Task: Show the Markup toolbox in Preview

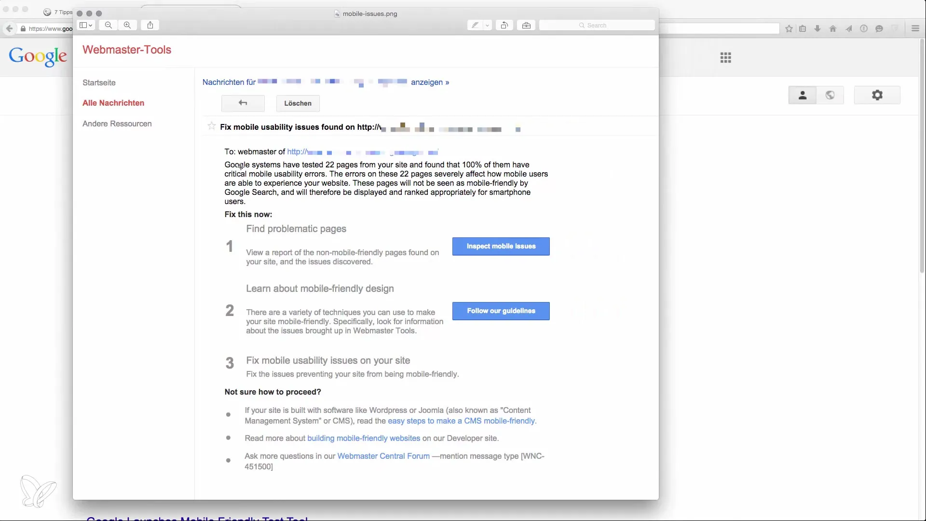Action: pyautogui.click(x=526, y=25)
